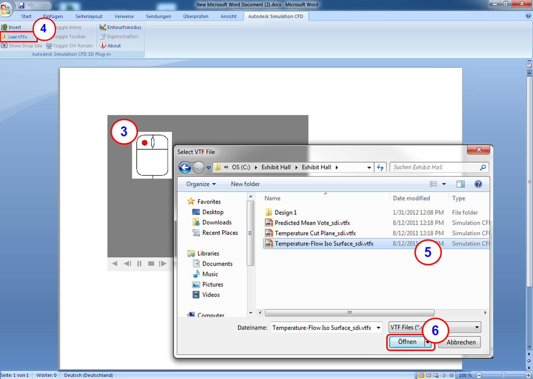Viewport: 533px width, 379px height.
Task: Expand the address bar history dropdown
Action: (x=369, y=167)
